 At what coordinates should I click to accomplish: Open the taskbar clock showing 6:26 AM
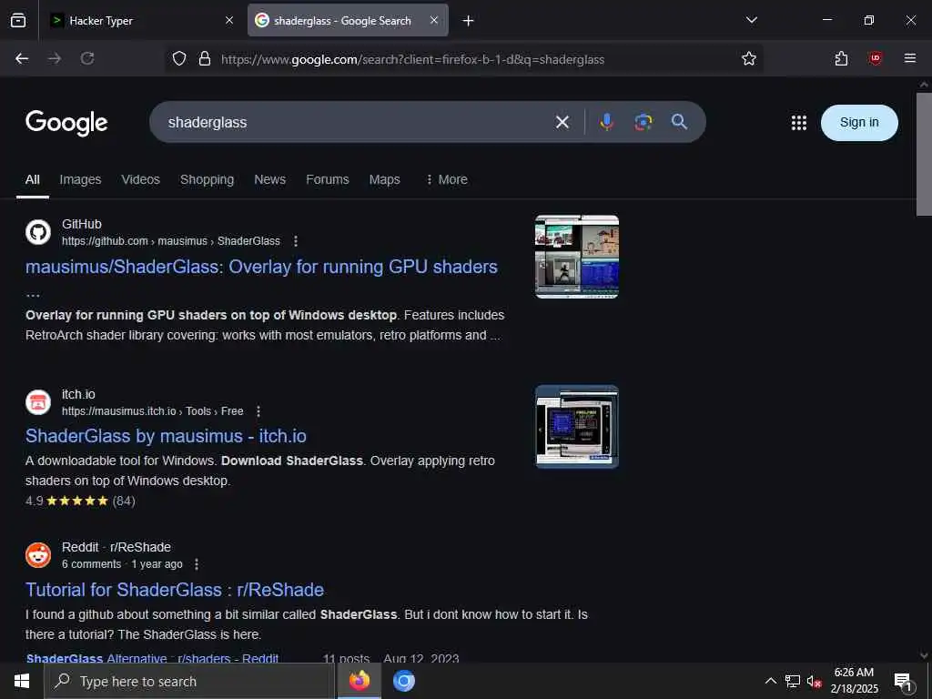coord(854,681)
